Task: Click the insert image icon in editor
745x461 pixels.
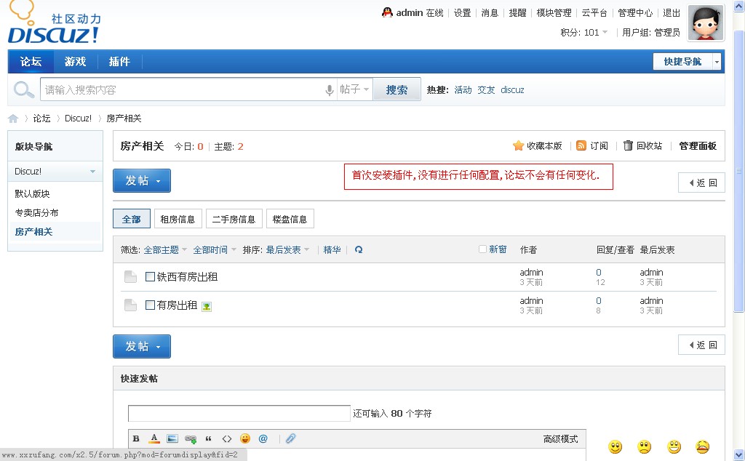Action: click(x=172, y=438)
